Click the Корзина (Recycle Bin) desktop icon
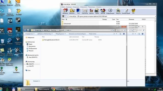This screenshot has width=163, height=91. coord(3,42)
